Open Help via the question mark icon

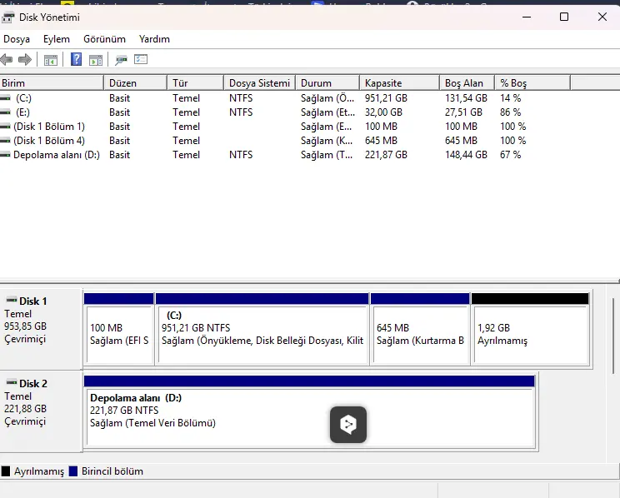[76, 60]
